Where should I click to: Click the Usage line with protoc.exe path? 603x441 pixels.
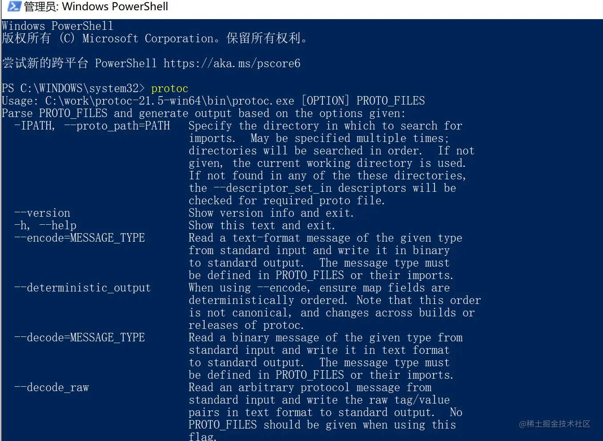coord(213,101)
